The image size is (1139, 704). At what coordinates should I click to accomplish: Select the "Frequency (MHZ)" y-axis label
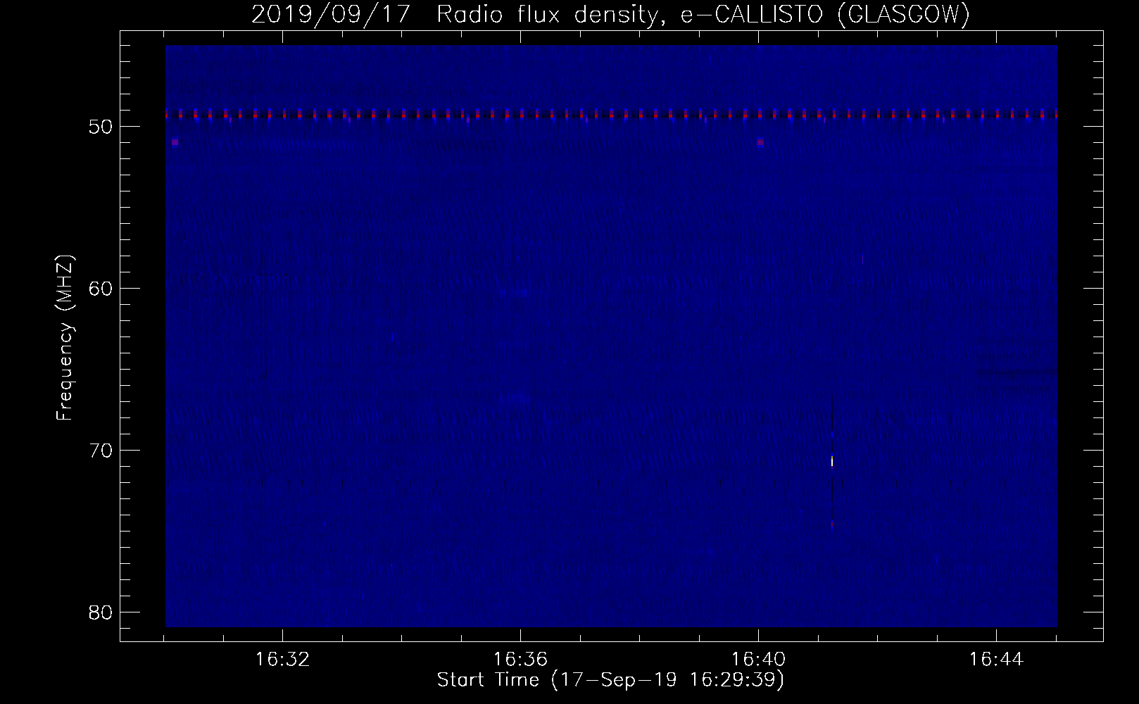point(65,338)
